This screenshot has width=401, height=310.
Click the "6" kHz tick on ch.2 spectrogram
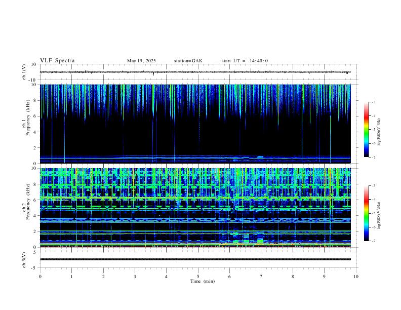point(35,200)
